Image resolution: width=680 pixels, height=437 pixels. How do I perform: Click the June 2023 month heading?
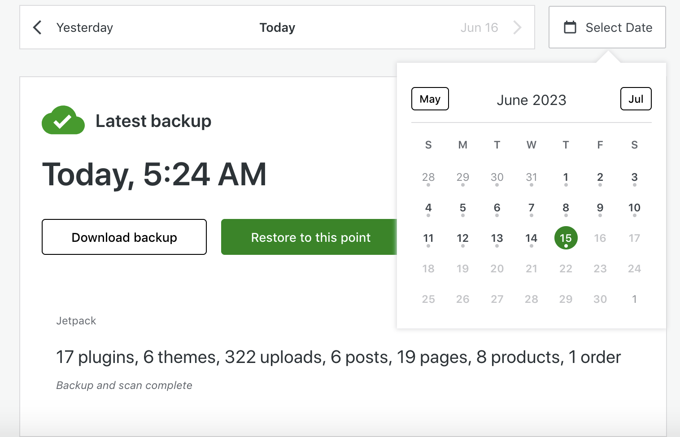pyautogui.click(x=532, y=100)
